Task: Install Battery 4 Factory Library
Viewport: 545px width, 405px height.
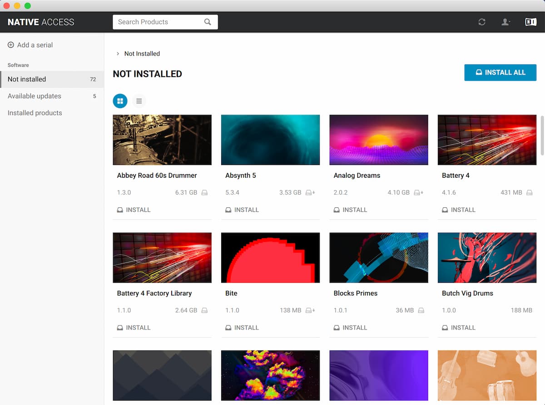Action: [x=134, y=328]
